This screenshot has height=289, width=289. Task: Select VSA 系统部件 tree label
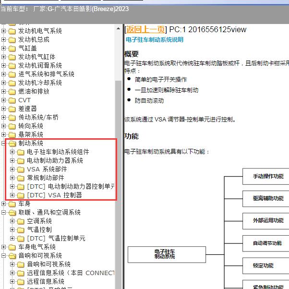[47, 169]
